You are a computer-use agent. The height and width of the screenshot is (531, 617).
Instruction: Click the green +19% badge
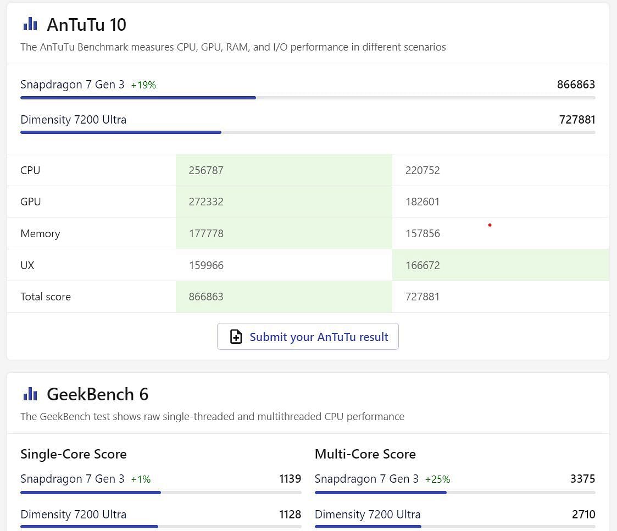pyautogui.click(x=143, y=85)
